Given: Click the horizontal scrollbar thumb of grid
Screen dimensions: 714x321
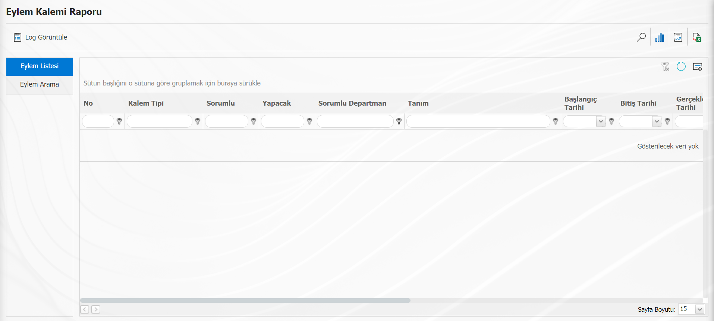Looking at the screenshot, I should (245, 300).
